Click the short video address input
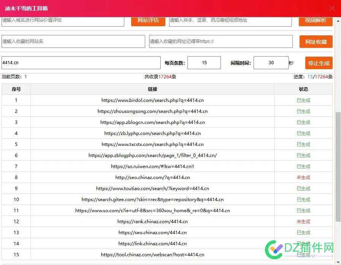The width and height of the screenshot is (341, 265). [230, 21]
